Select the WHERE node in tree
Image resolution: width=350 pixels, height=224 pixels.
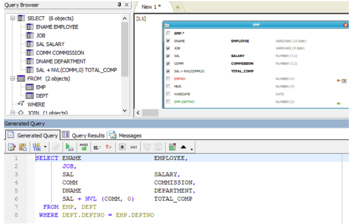[36, 104]
